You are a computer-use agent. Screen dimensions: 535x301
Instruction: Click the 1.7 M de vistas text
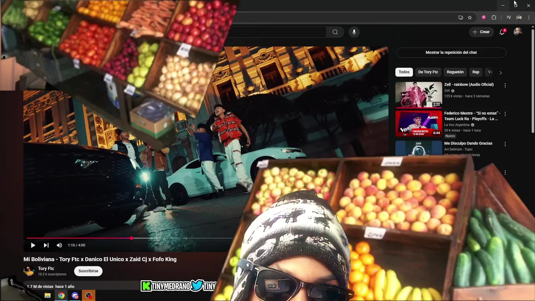pos(40,286)
